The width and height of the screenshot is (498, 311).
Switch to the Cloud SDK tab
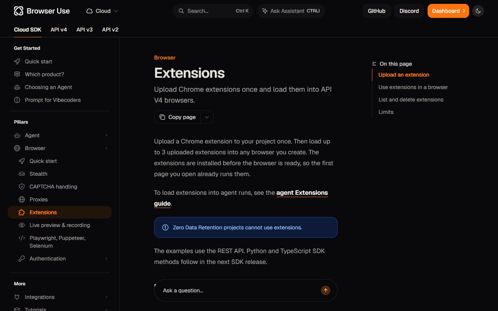pyautogui.click(x=28, y=30)
